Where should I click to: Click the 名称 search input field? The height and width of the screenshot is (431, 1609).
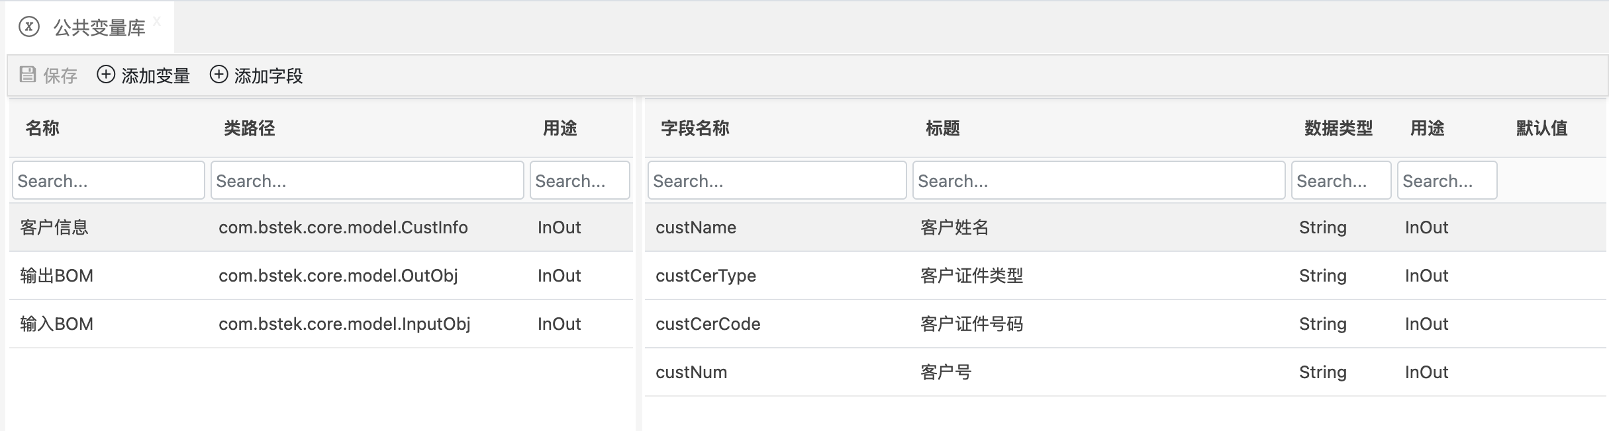click(108, 180)
